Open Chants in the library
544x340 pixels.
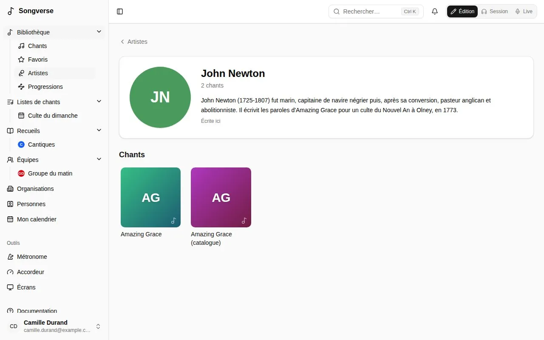(x=55, y=46)
